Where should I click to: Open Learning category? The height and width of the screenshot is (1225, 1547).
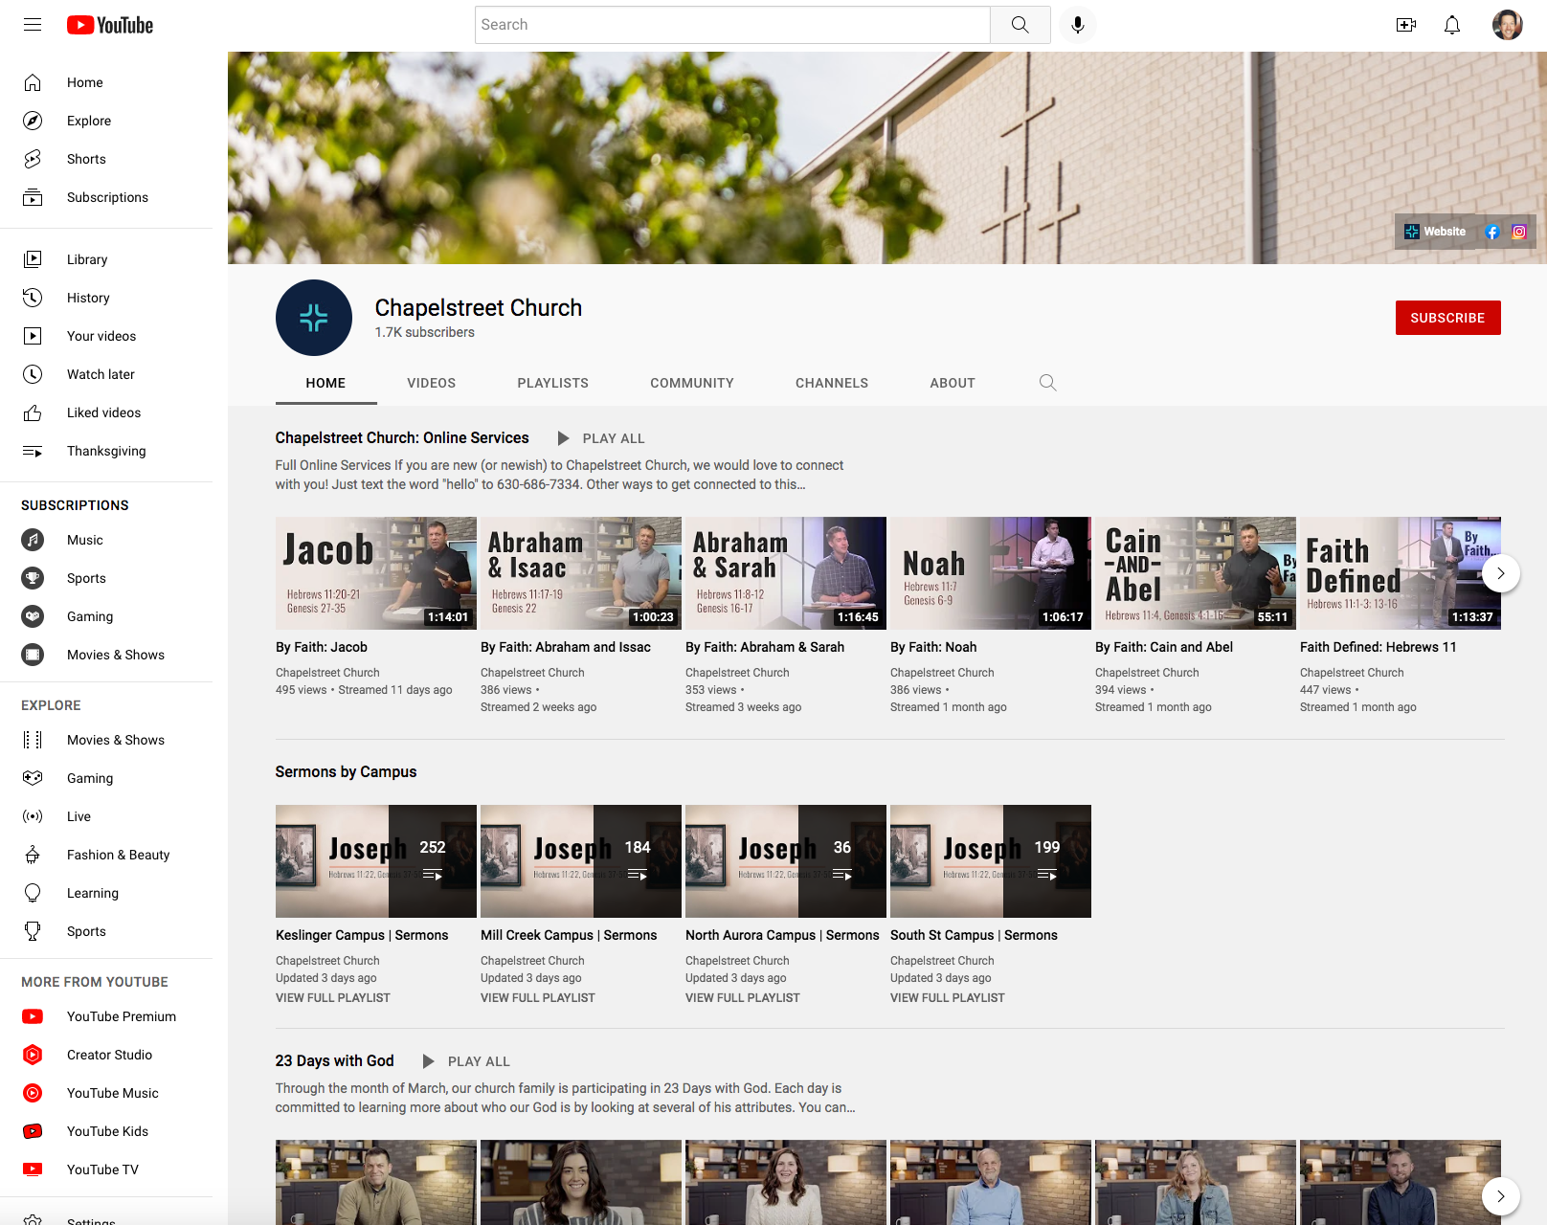[x=106, y=893]
